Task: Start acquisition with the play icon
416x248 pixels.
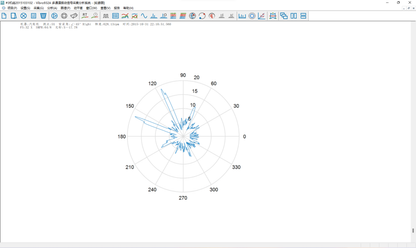Action: (54, 16)
